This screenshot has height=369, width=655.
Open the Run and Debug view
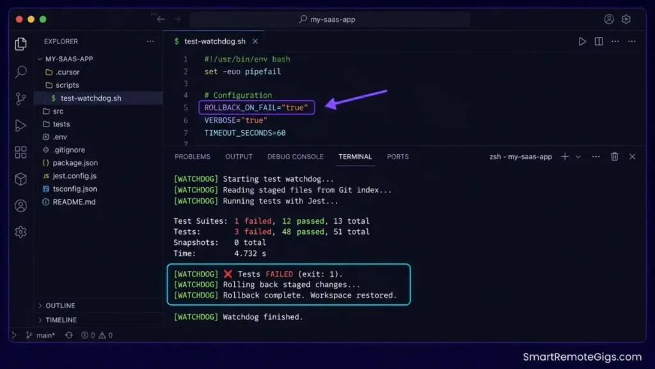(x=20, y=125)
